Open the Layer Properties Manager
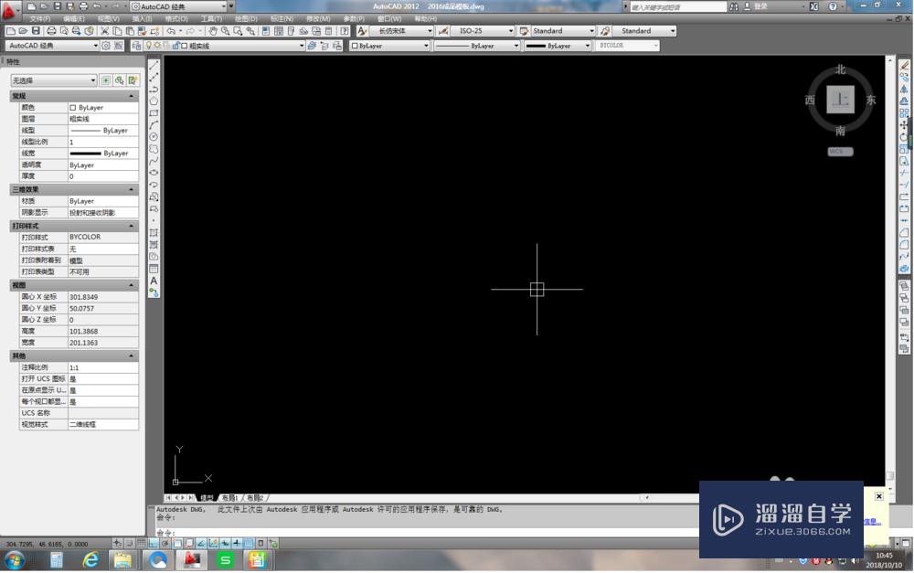The height and width of the screenshot is (573, 914). pos(136,46)
